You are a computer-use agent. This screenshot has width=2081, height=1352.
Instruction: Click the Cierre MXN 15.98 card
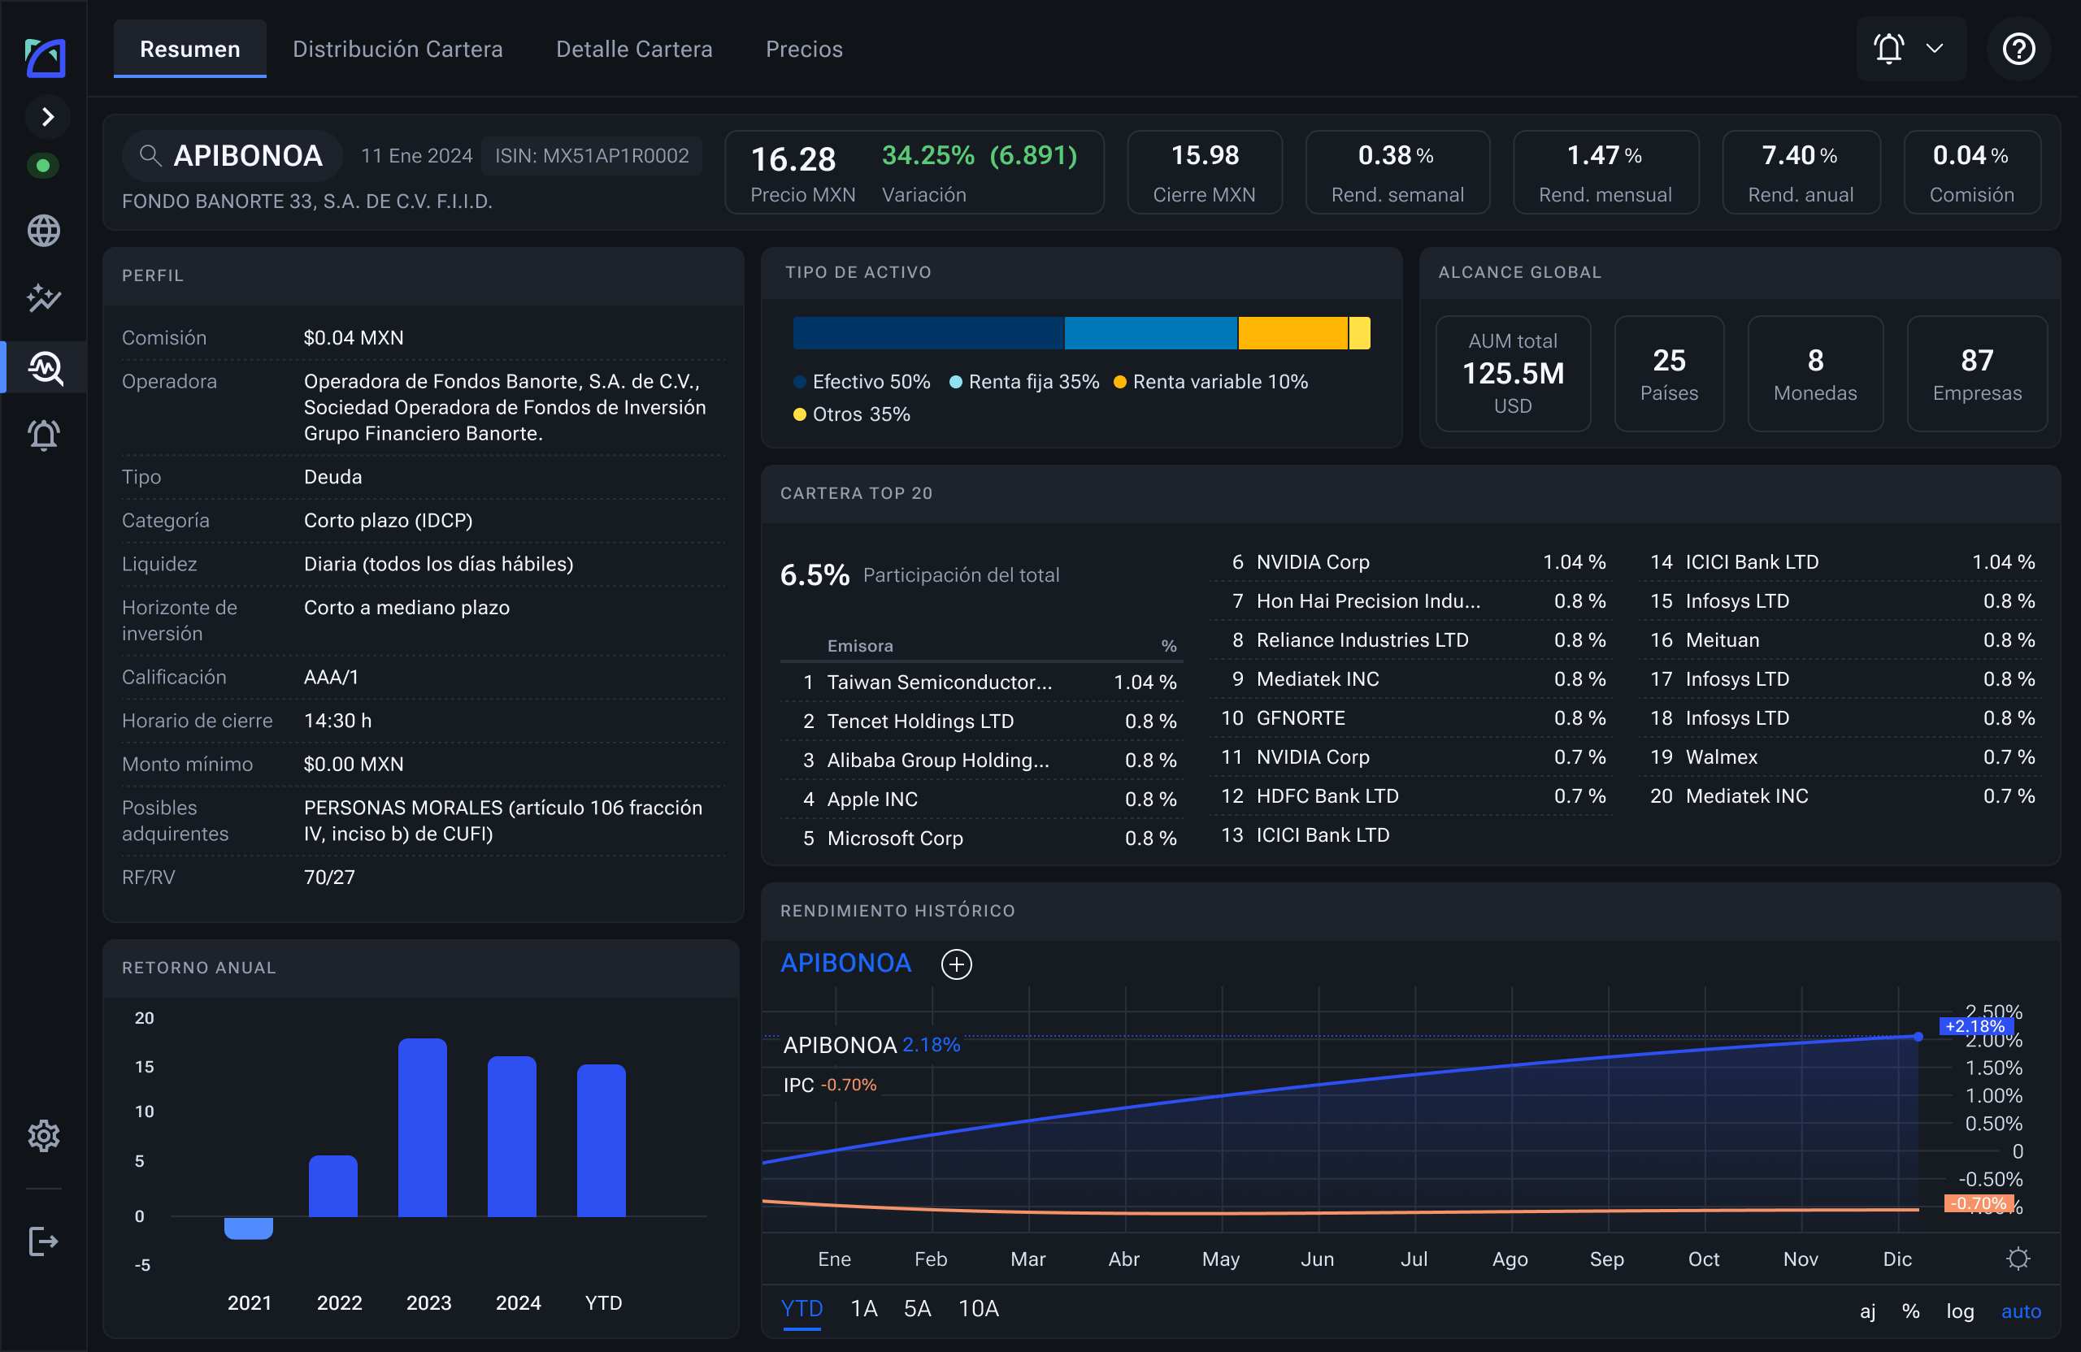(1204, 172)
